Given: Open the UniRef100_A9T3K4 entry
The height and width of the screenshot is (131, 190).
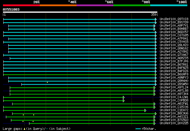Looking at the screenshot, I should [x=174, y=94].
